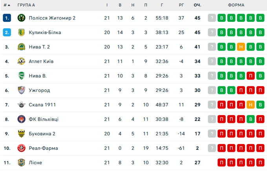Click the red П loss badge in Нива В. row

(x=251, y=76)
